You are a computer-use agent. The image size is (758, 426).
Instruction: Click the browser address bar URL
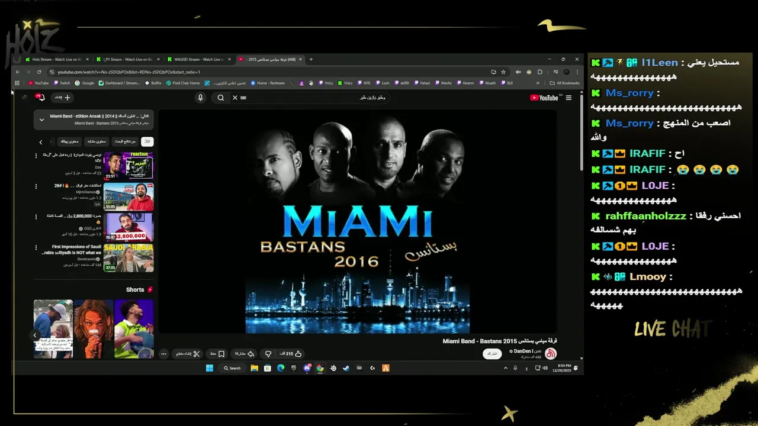coord(129,72)
